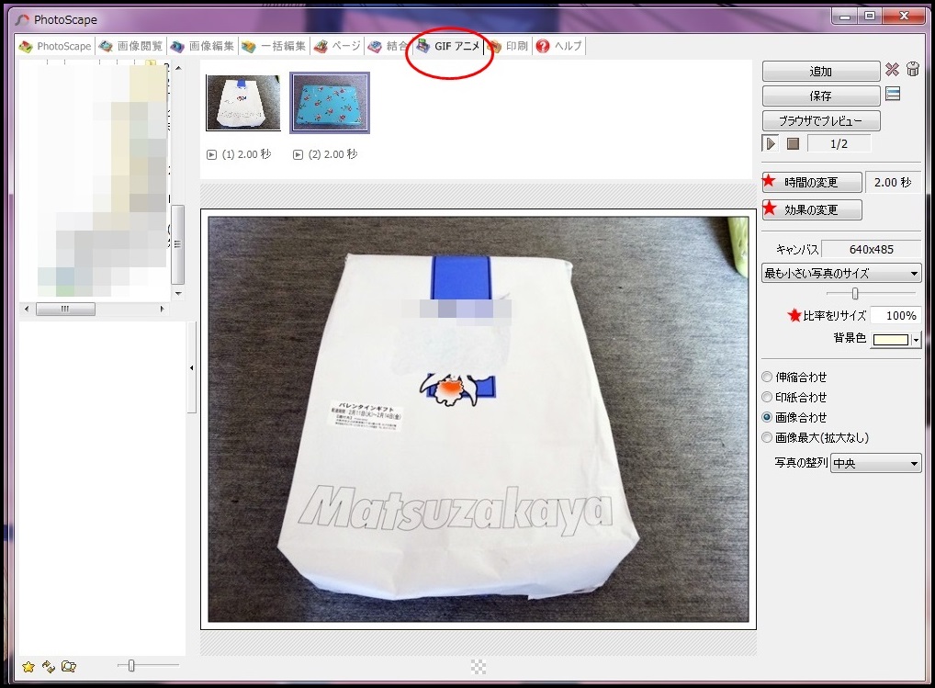Click the folder tree scroll up arrow
The height and width of the screenshot is (688, 935).
177,68
